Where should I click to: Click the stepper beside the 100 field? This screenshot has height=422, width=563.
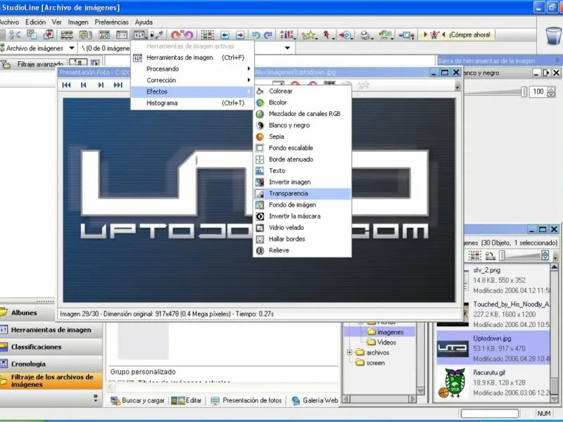pos(551,92)
